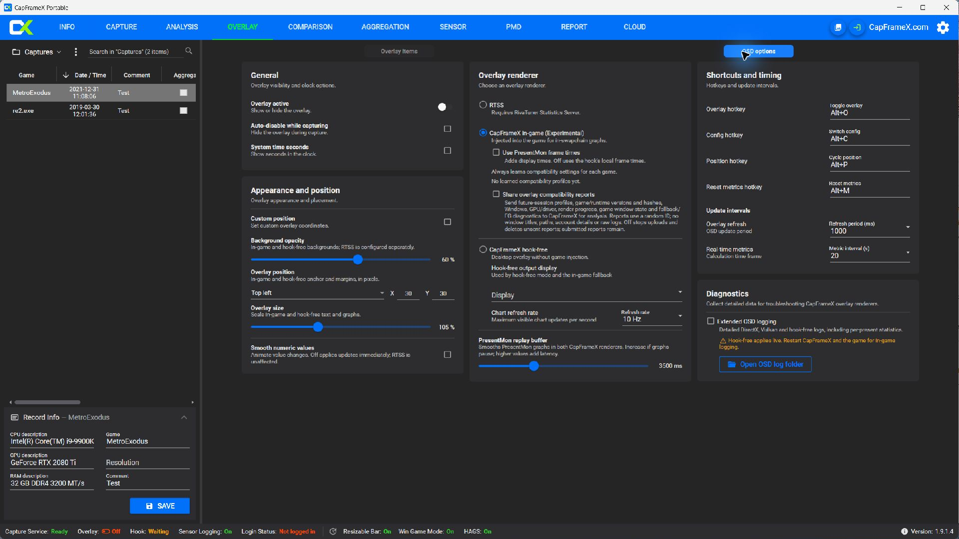The width and height of the screenshot is (959, 539).
Task: Click the screenshot/copy icon near CapFrameX.com
Action: (x=838, y=27)
